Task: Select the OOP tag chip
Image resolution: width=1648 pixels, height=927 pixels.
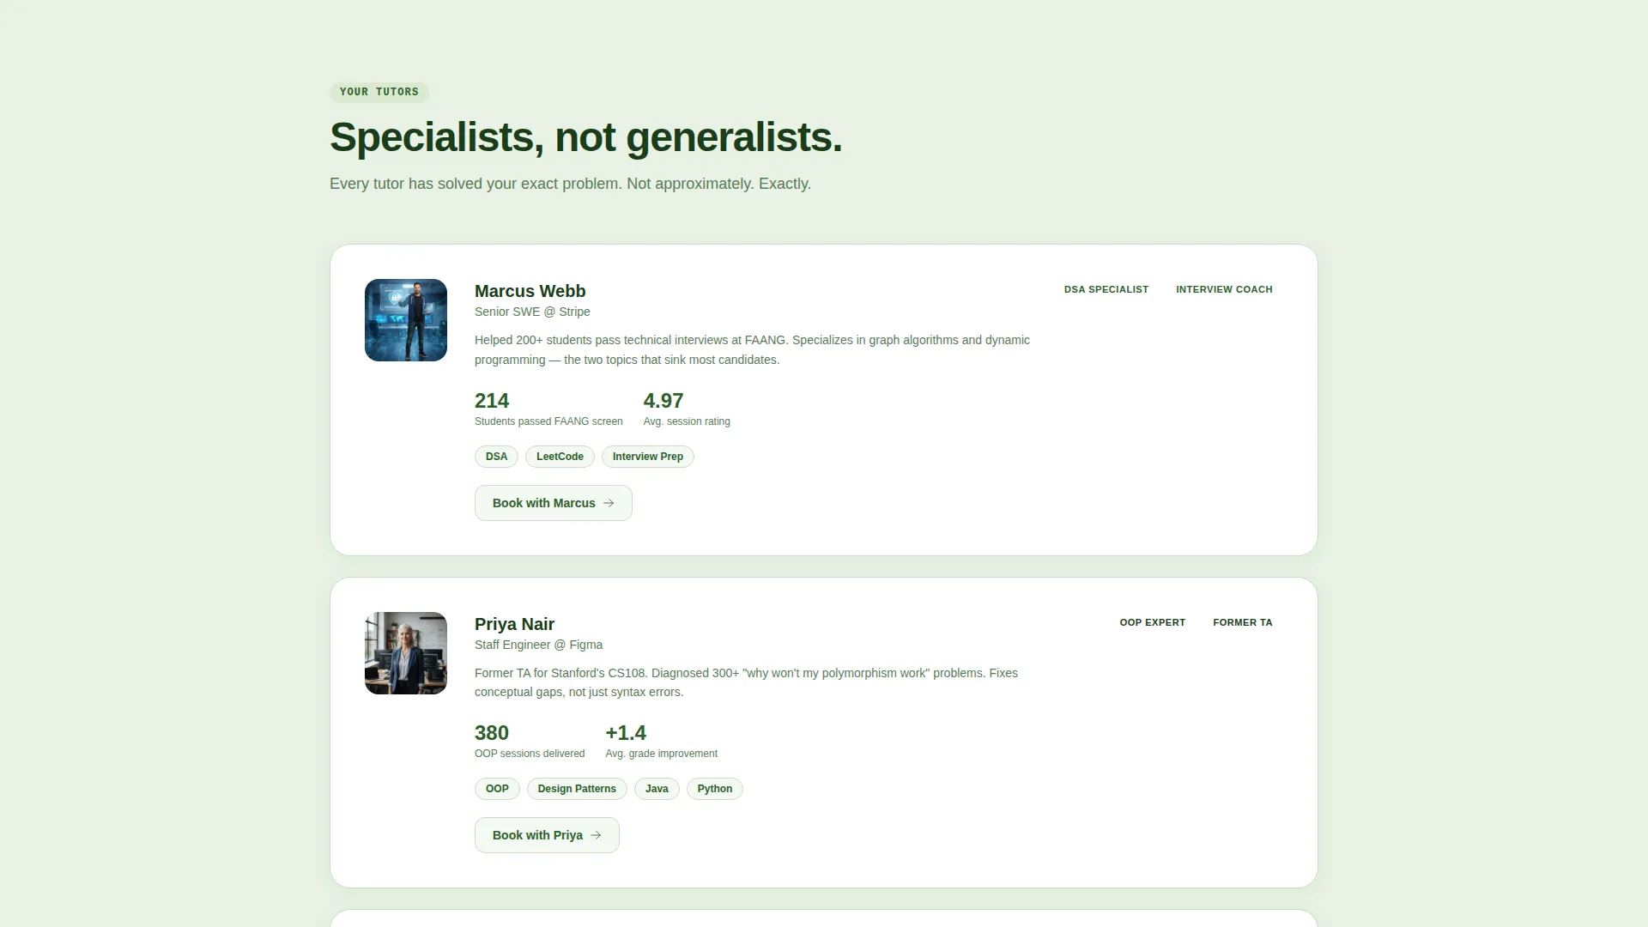Action: point(497,789)
